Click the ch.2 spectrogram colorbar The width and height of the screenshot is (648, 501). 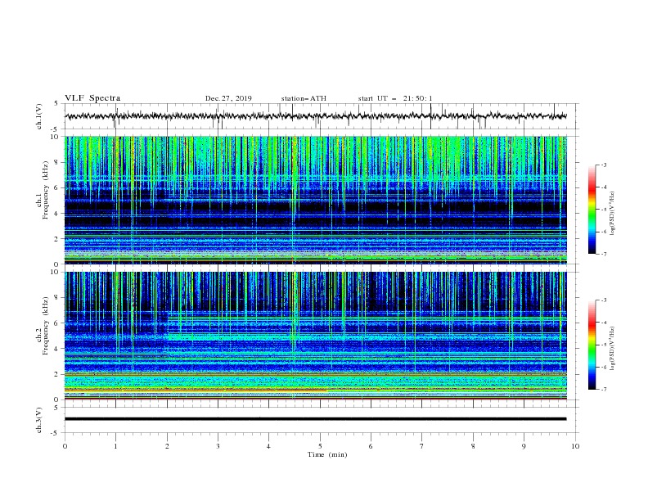click(592, 345)
